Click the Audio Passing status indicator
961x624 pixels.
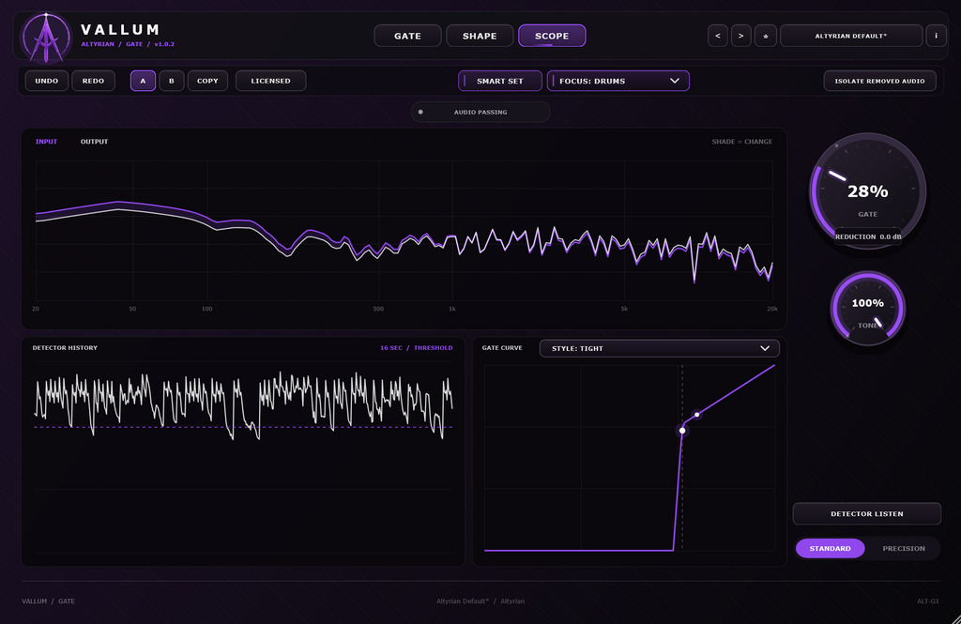[480, 113]
